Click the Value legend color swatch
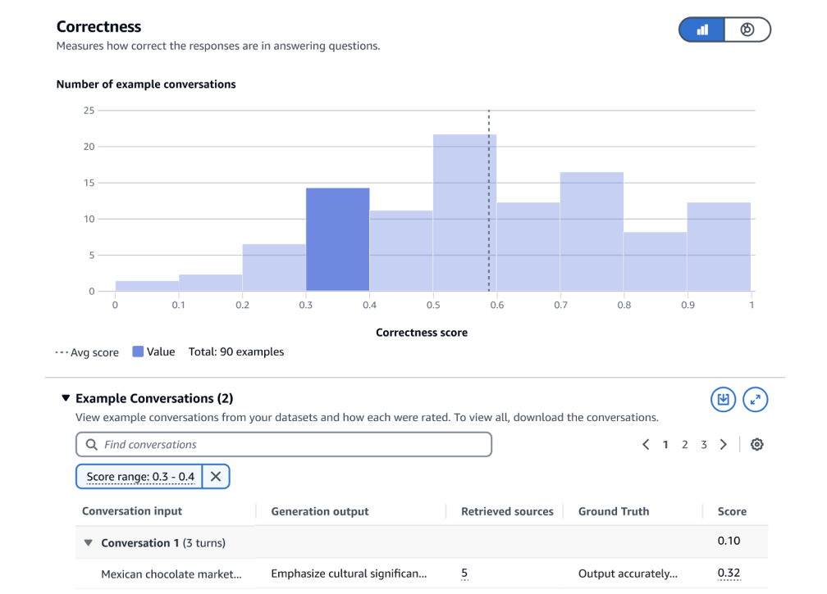 point(138,351)
